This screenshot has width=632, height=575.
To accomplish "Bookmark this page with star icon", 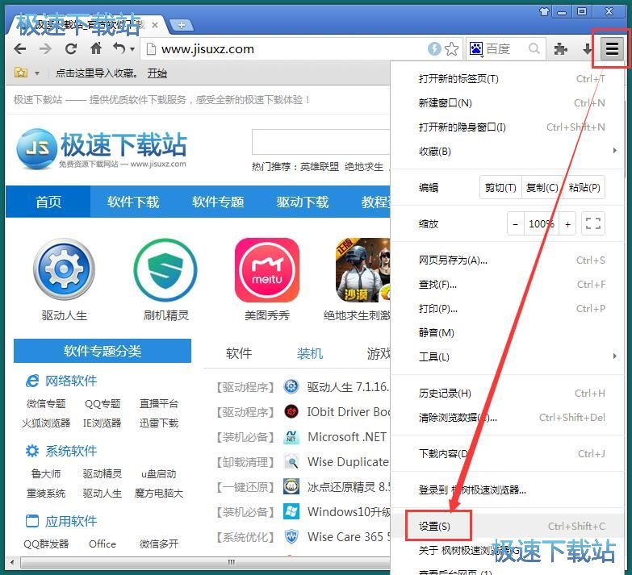I will click(x=452, y=49).
